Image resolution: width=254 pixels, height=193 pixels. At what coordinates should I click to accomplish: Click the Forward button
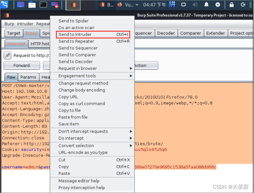pos(22,66)
